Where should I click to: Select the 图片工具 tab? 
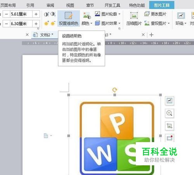[x=162, y=5]
